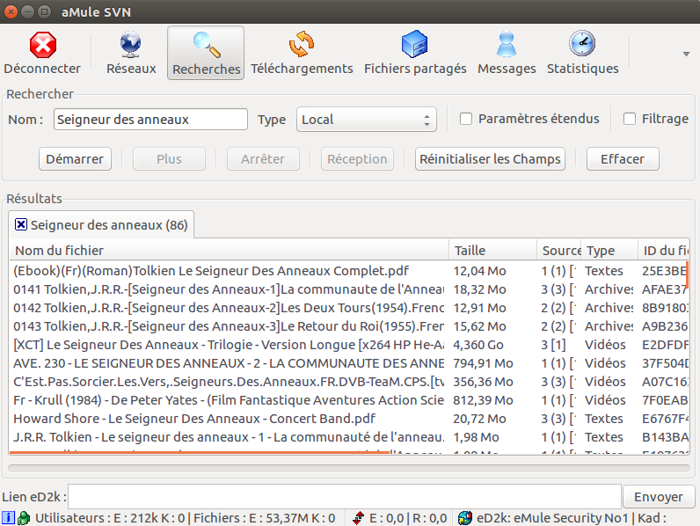The height and width of the screenshot is (526, 700).
Task: Click size value 812,39 Mo
Action: point(483,400)
